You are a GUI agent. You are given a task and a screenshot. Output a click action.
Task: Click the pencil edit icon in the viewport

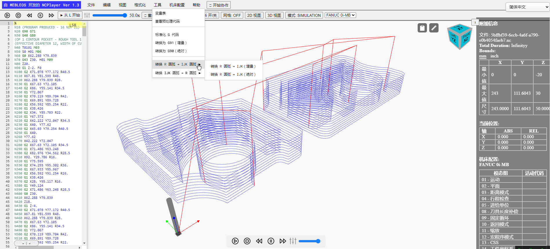pos(434,28)
